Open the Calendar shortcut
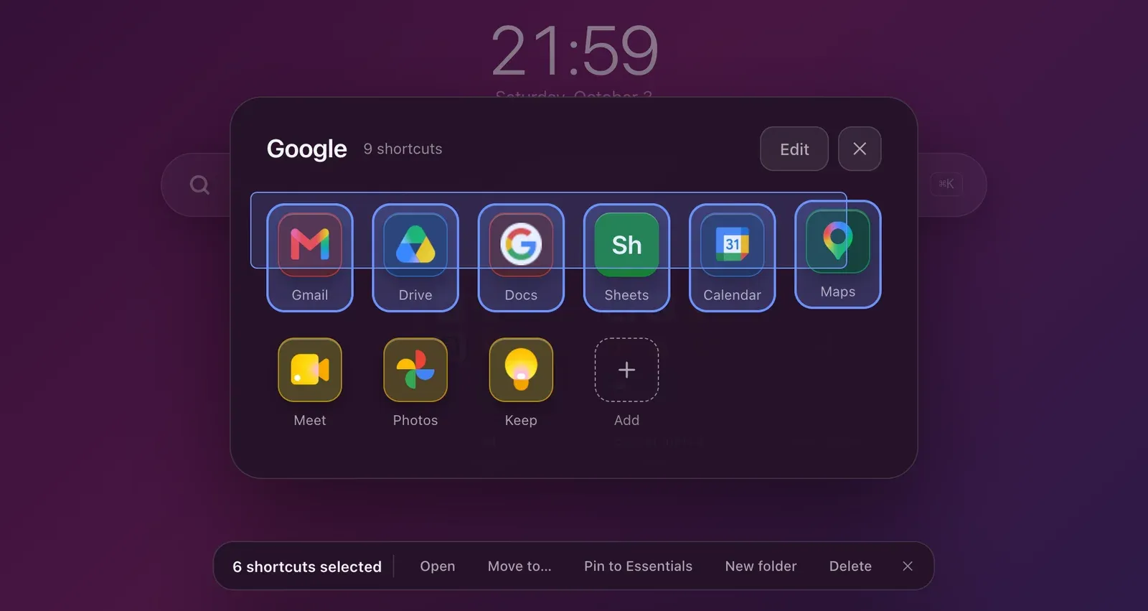This screenshot has width=1148, height=611. pos(732,258)
